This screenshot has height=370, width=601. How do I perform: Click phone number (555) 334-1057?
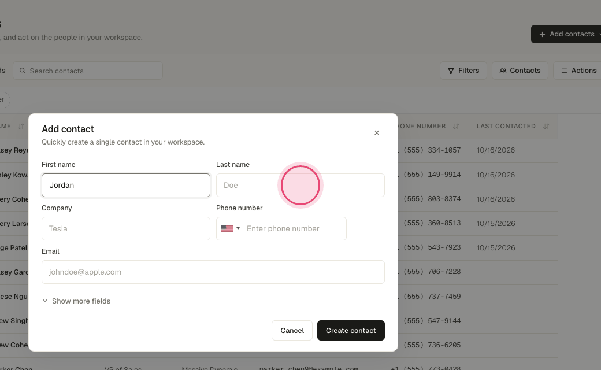tap(432, 150)
